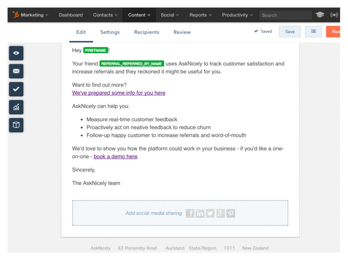Expand the Reports dropdown menu
The width and height of the screenshot is (348, 259).
201,15
